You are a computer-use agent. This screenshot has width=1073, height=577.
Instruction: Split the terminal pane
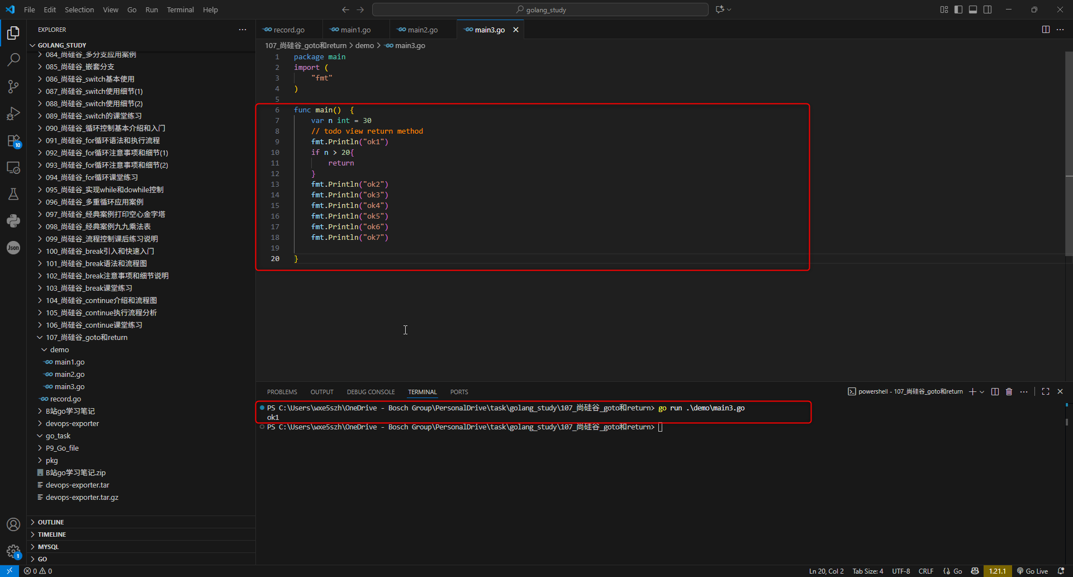tap(995, 392)
